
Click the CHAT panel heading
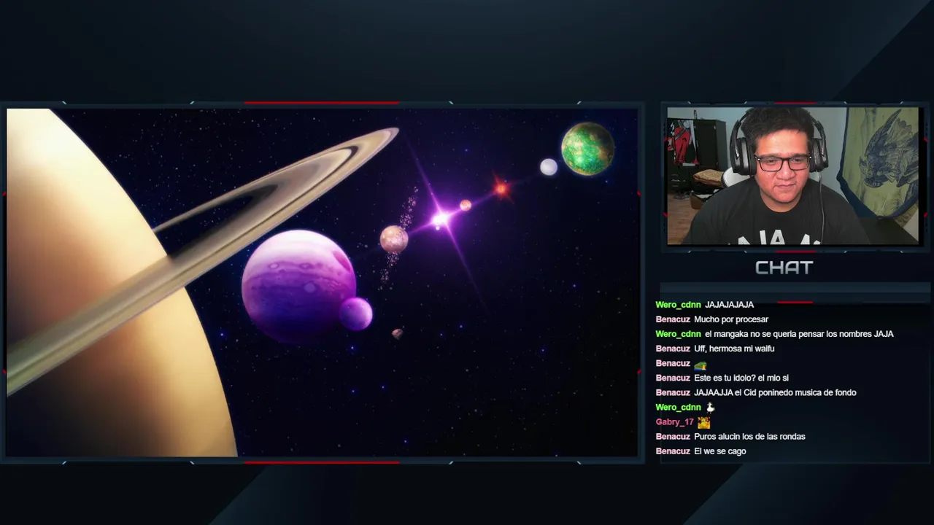pos(784,268)
